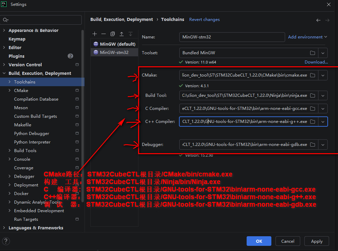Viewport: 338px width, 251px height.
Task: Expand the Languages & Frameworks section
Action: pyautogui.click(x=4, y=228)
